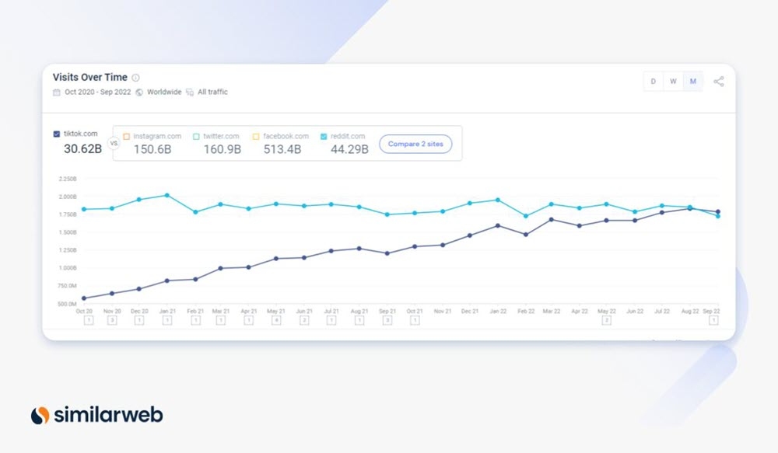Click the Compare 2 sites button
This screenshot has width=778, height=453.
(415, 144)
